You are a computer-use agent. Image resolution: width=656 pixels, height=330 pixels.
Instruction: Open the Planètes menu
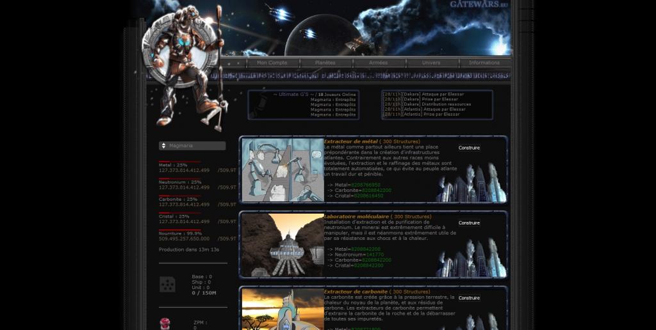click(325, 63)
